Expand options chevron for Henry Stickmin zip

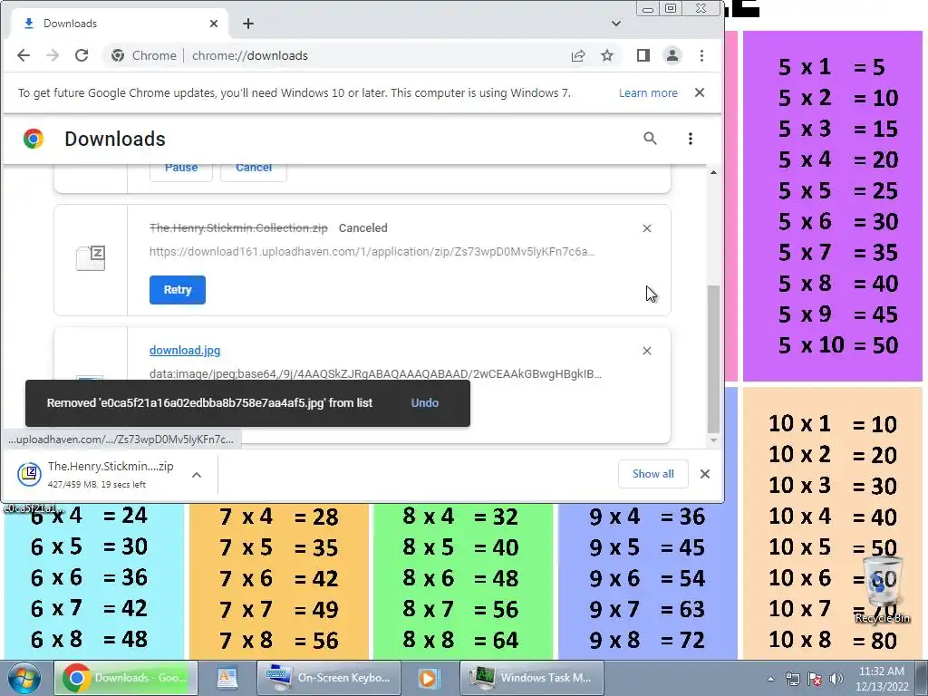tap(197, 475)
